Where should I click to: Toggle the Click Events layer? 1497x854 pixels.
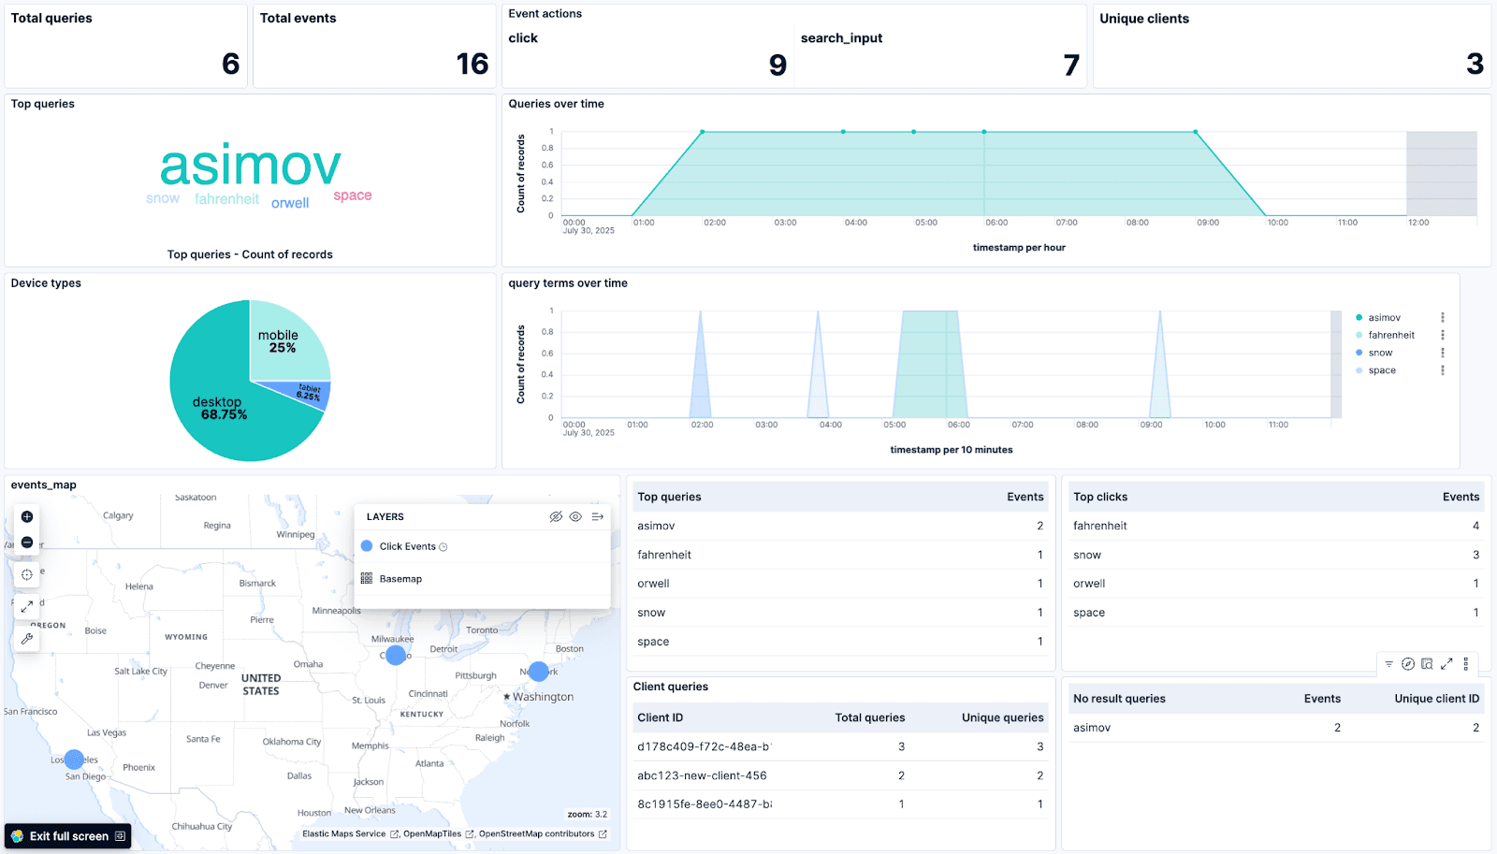[407, 546]
